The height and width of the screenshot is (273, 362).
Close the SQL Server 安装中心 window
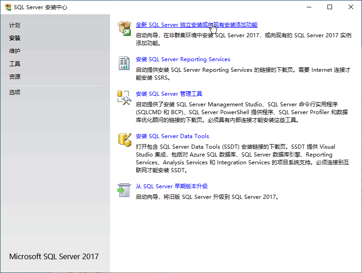[x=351, y=7]
